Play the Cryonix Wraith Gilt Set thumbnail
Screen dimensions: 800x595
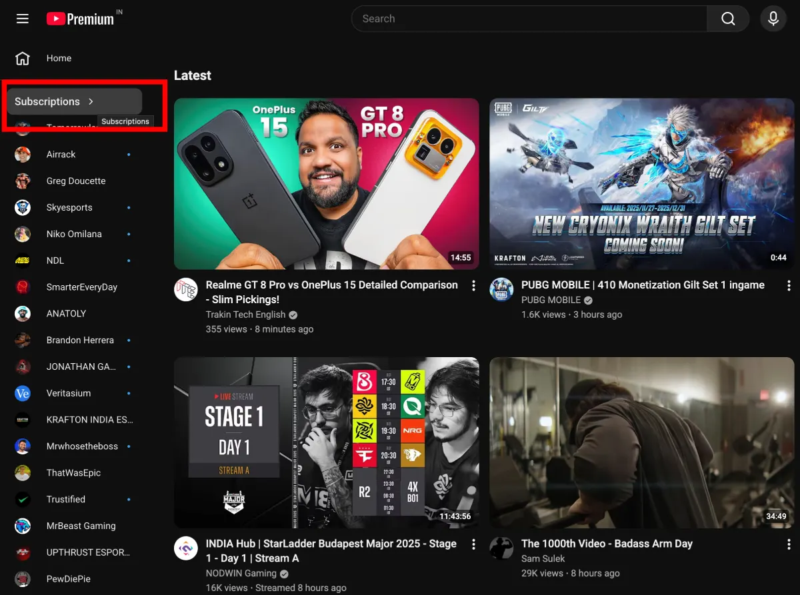pos(641,184)
